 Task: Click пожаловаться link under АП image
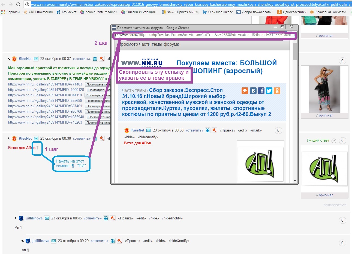[335, 205]
